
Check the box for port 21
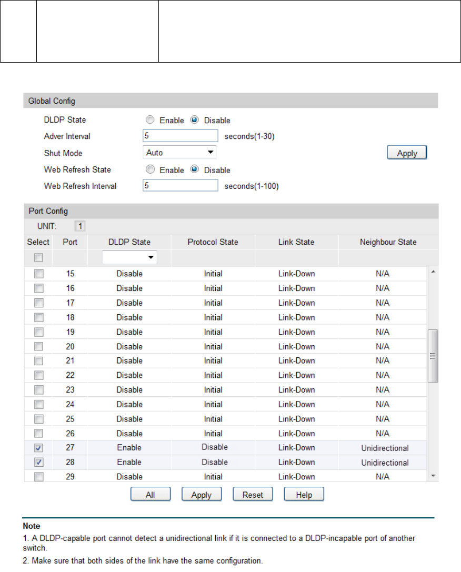38,361
